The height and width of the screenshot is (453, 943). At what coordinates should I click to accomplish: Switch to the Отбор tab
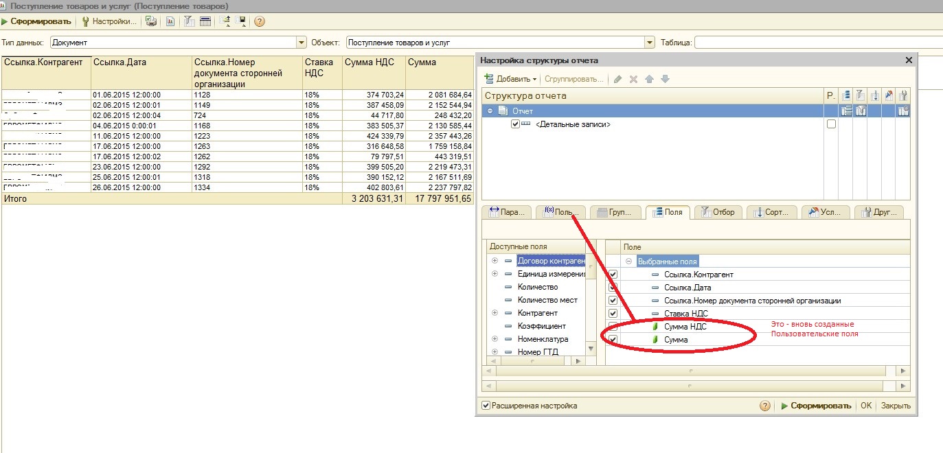(717, 212)
